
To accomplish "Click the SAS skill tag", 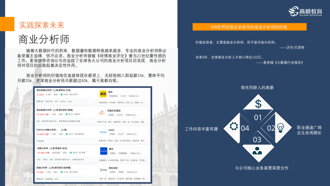I will pyautogui.click(x=51, y=159).
